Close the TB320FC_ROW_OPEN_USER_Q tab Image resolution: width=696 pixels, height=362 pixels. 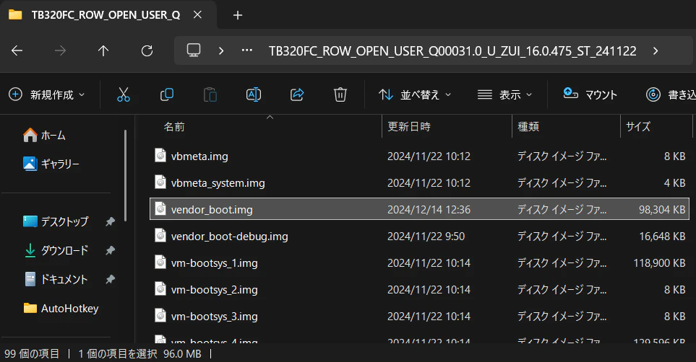pos(197,14)
